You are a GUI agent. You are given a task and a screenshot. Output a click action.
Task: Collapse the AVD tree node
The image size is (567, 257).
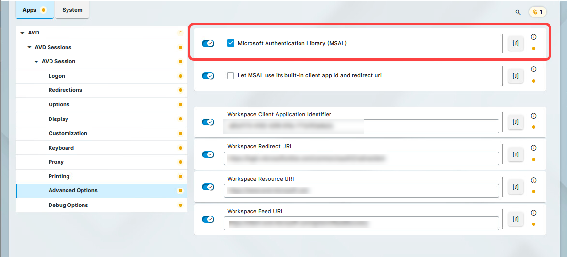point(22,33)
